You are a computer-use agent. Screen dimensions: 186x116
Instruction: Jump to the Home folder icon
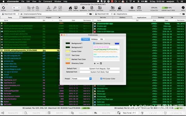(x=70, y=8)
